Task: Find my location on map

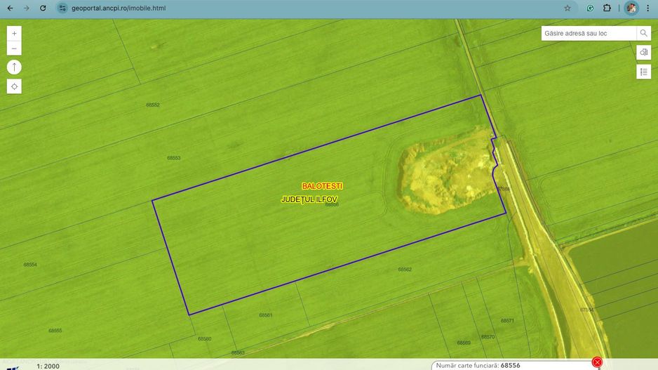Action: point(14,86)
